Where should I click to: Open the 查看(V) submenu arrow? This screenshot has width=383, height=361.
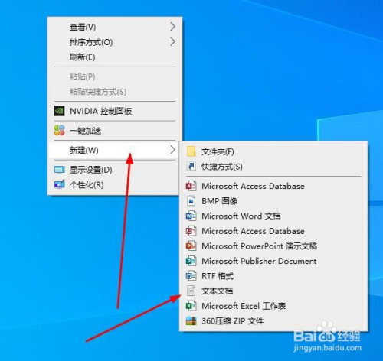pyautogui.click(x=173, y=27)
